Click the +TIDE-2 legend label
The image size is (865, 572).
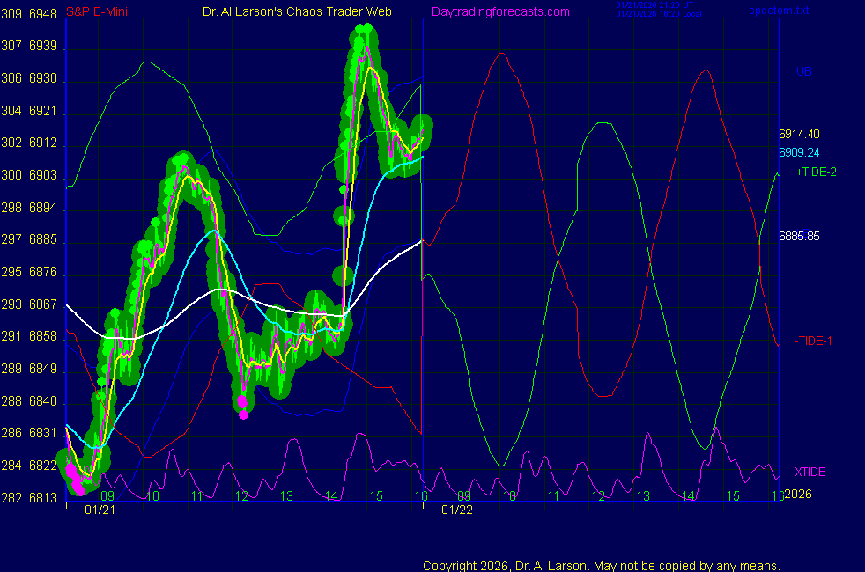[x=816, y=172]
